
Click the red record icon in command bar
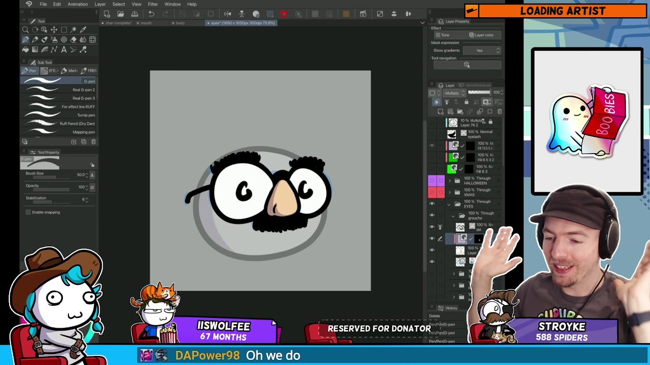coord(284,14)
